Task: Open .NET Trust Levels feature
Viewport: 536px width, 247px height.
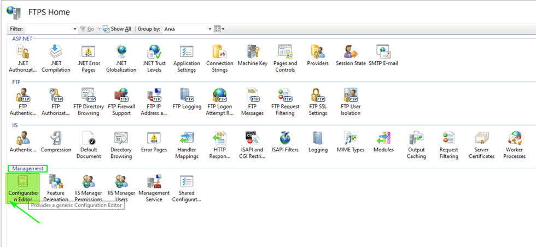Action: tap(154, 58)
